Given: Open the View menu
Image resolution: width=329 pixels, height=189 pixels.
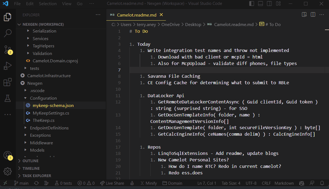Looking at the screenshot, I should (x=67, y=4).
